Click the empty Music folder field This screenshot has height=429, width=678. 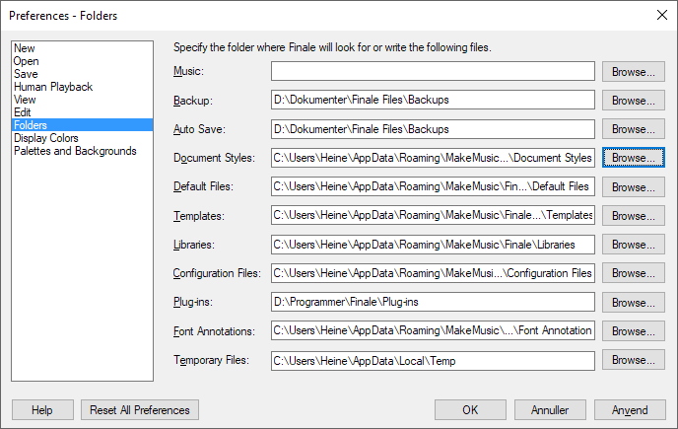point(433,71)
